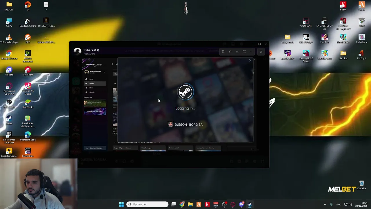The width and height of the screenshot is (371, 209).
Task: Forward the image using Discord viewer arrow icon
Action: pyautogui.click(x=230, y=52)
